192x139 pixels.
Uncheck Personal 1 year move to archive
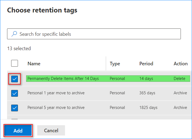(x=15, y=93)
